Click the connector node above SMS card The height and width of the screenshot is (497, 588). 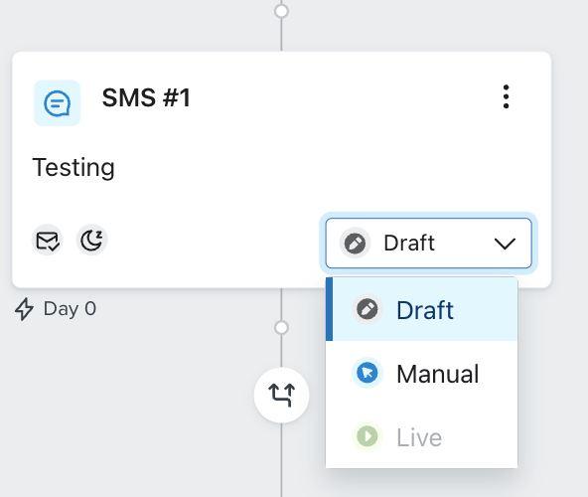click(x=282, y=11)
